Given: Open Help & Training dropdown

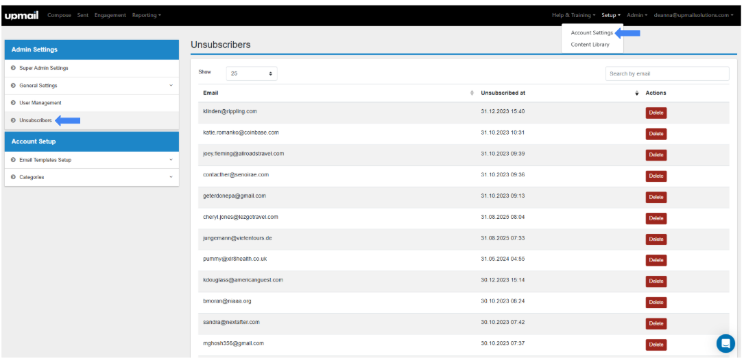Looking at the screenshot, I should click(574, 15).
